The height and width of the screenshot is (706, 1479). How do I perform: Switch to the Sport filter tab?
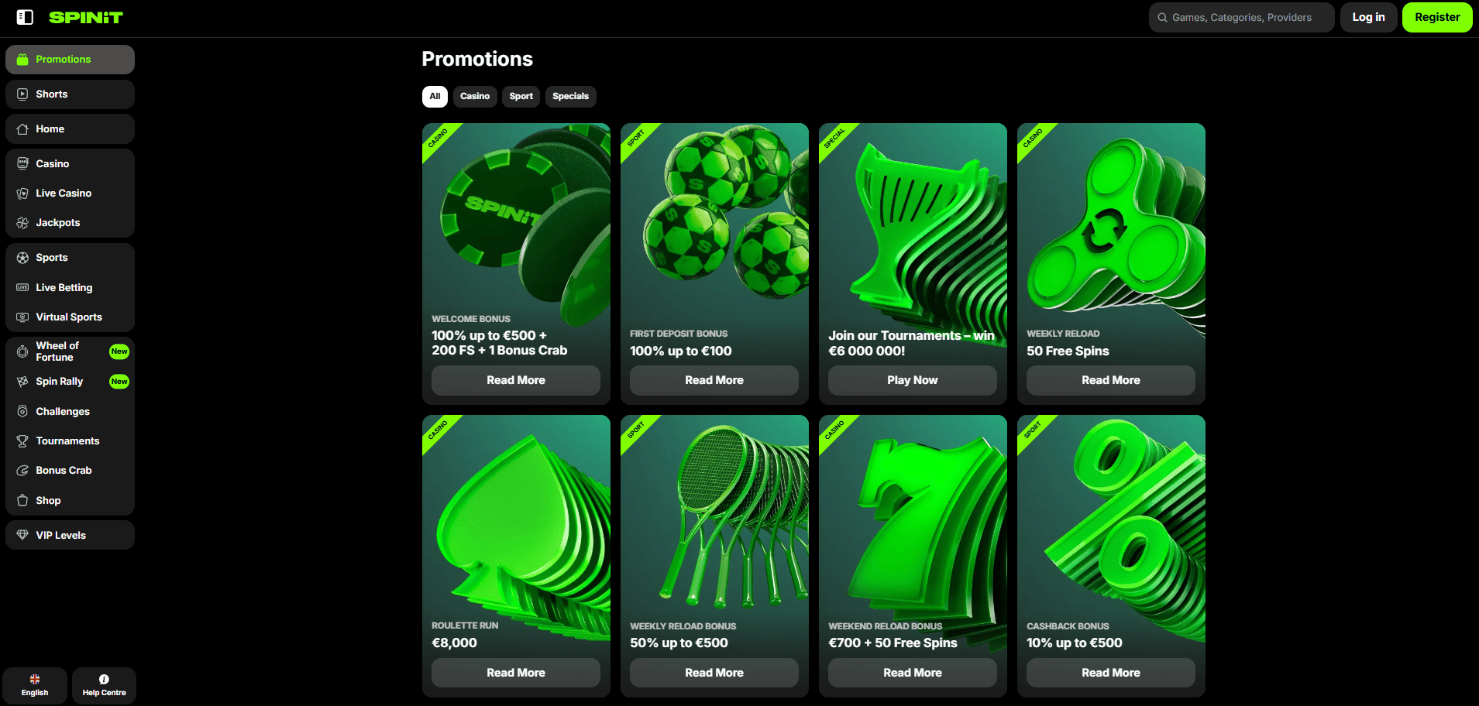point(521,97)
